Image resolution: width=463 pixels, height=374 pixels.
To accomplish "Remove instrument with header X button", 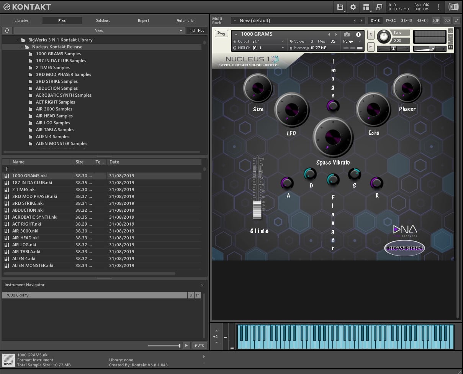I will (x=450, y=31).
